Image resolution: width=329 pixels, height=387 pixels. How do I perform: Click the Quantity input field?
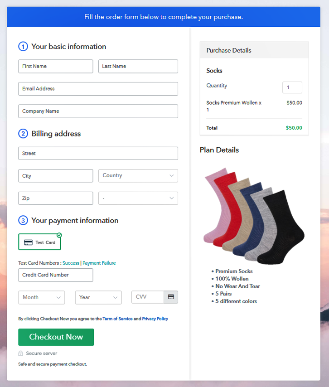(292, 87)
